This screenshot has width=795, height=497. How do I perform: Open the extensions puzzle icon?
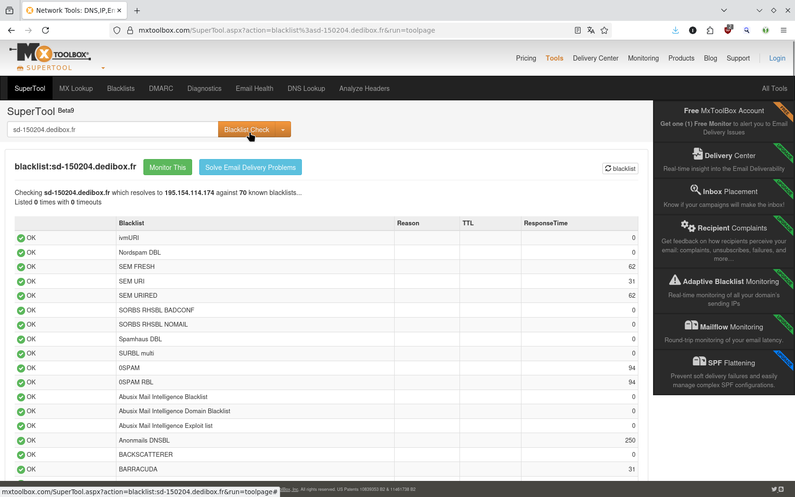[710, 30]
